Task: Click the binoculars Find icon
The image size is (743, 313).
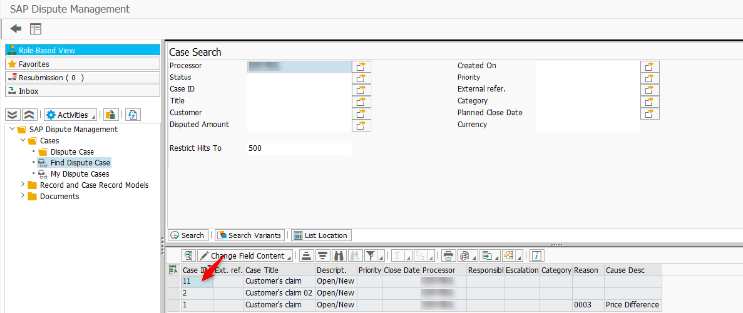Action: (x=339, y=256)
